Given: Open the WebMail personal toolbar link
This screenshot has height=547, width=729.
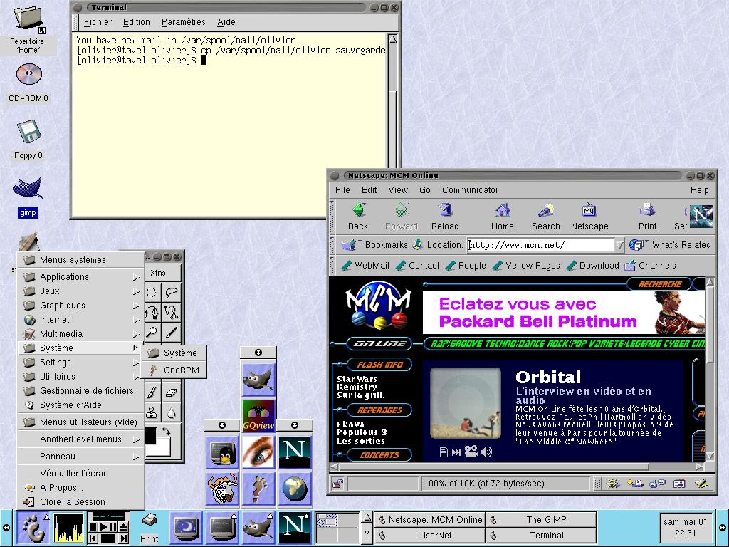Looking at the screenshot, I should coord(365,266).
